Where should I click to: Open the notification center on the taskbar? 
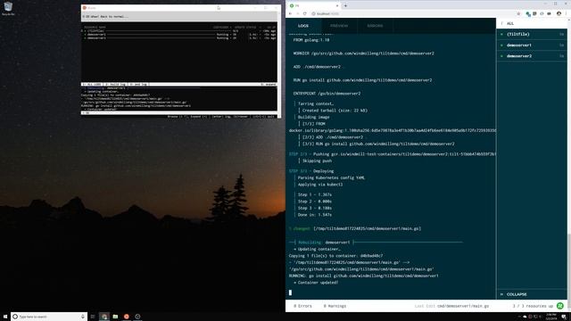point(564,317)
